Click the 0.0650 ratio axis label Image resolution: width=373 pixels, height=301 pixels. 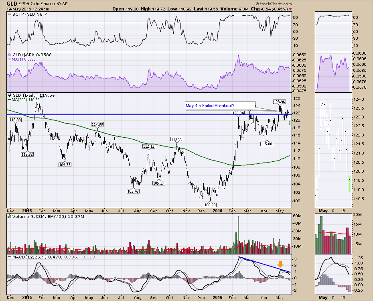coord(300,55)
